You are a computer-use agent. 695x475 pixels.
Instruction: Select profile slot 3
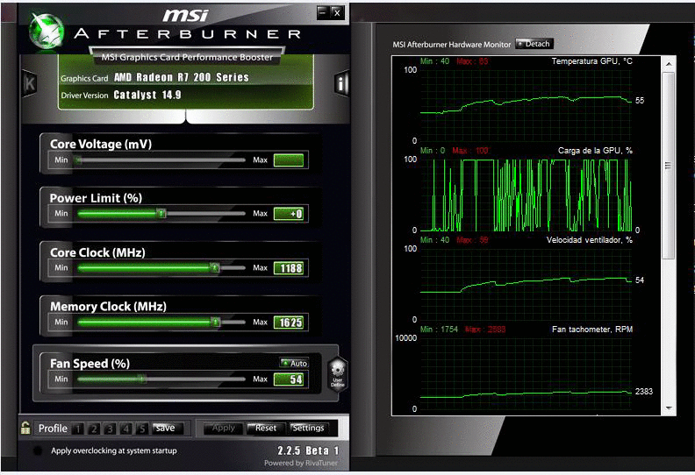click(x=110, y=429)
